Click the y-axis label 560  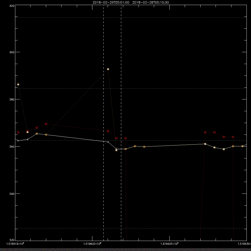tap(13, 147)
